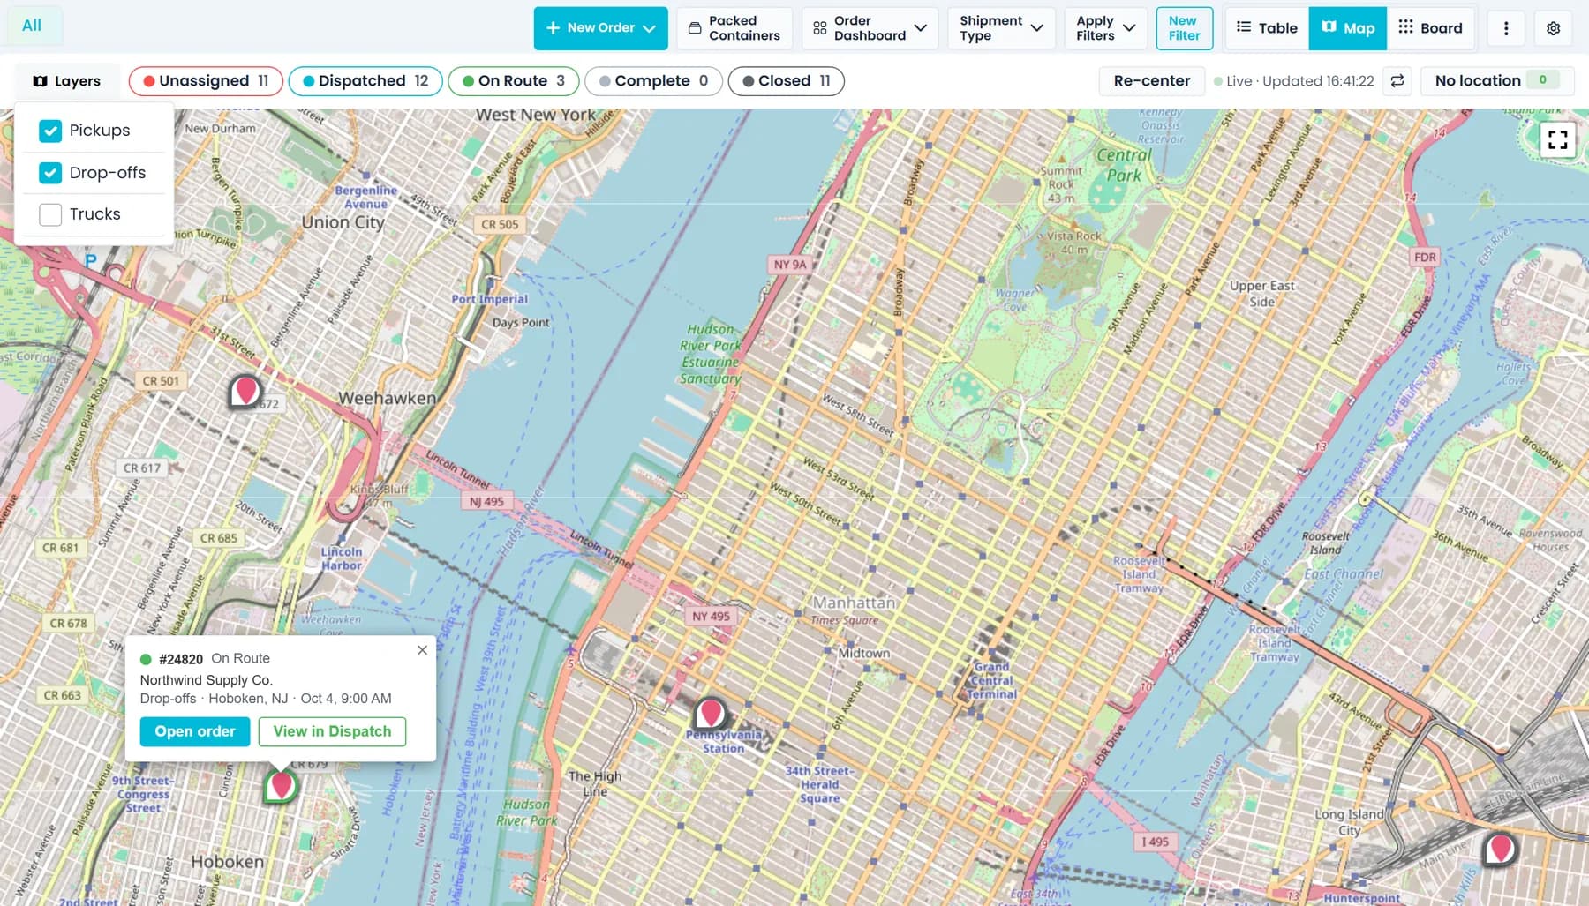The height and width of the screenshot is (906, 1589).
Task: Select the All tab
Action: (32, 26)
